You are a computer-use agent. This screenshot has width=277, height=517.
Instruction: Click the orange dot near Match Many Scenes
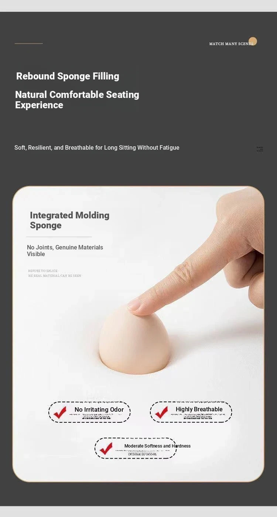253,41
